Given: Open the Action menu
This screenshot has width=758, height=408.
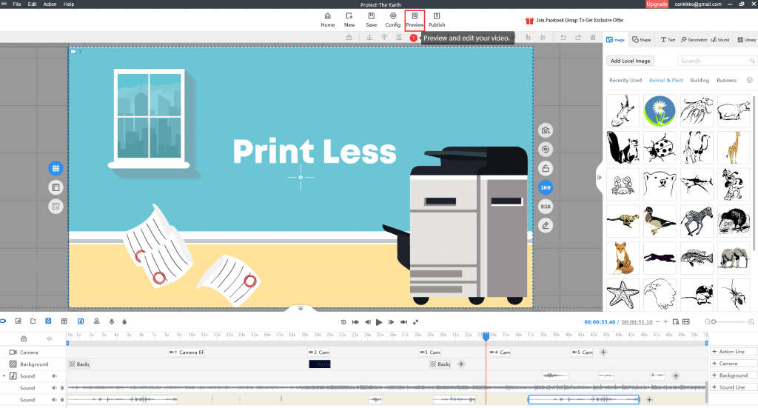Looking at the screenshot, I should coord(50,4).
